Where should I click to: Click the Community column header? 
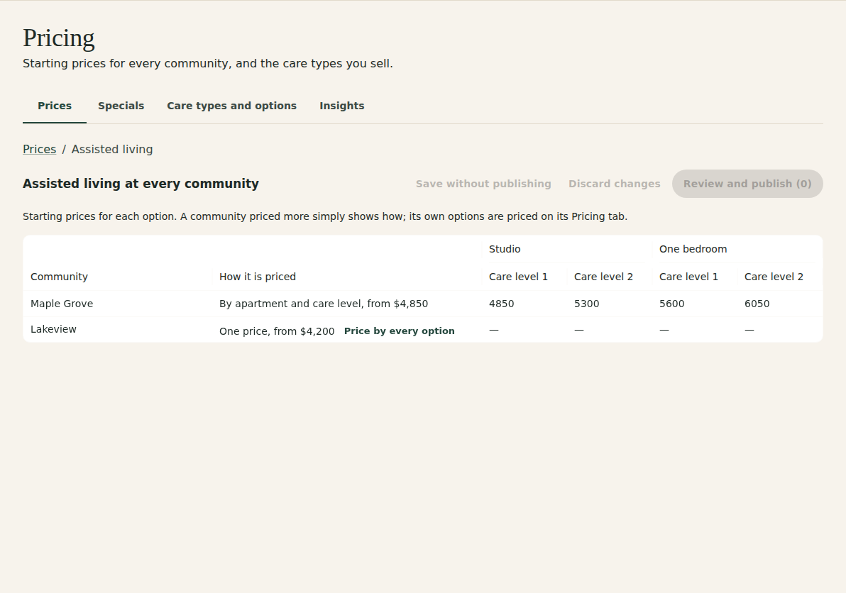[59, 277]
